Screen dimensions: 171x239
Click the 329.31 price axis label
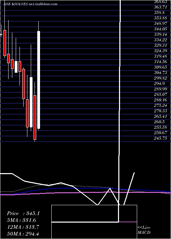[160, 45]
